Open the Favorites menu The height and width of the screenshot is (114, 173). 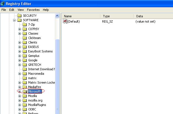click(x=33, y=10)
